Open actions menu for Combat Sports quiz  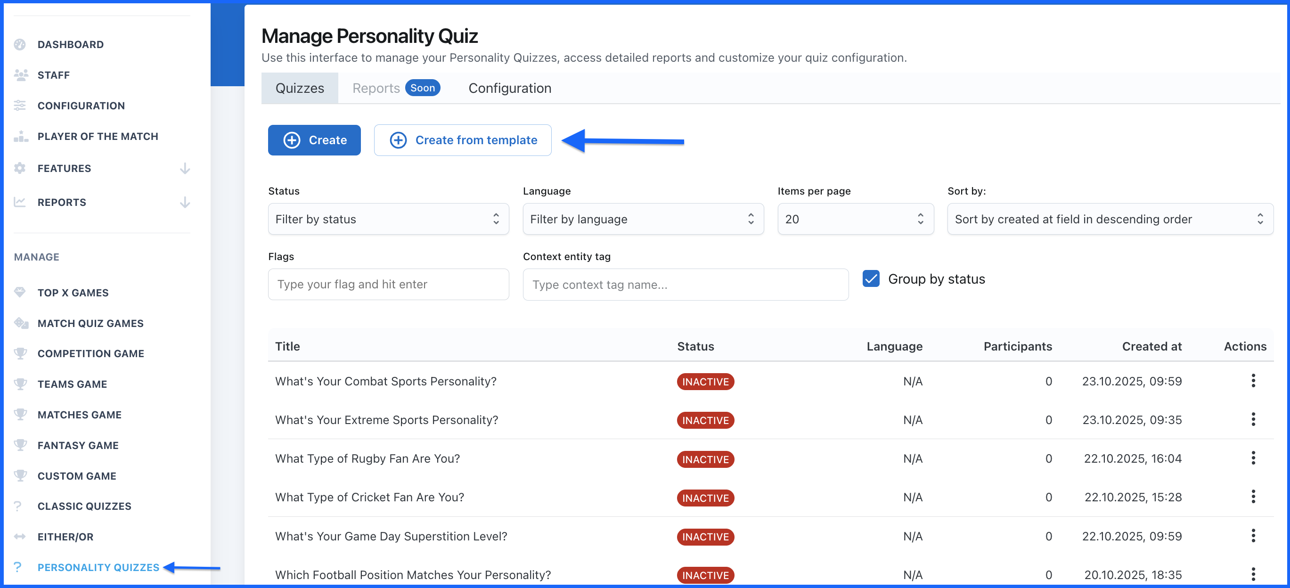1253,381
